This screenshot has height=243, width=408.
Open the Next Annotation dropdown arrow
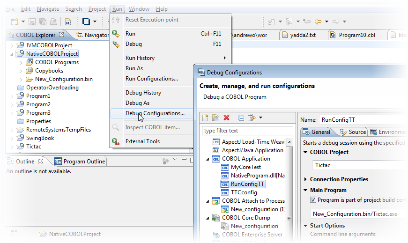pyautogui.click(x=280, y=22)
